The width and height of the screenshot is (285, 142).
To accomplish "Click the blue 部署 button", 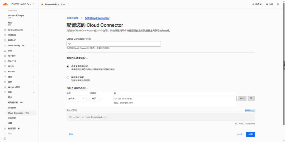I will point(250,135).
